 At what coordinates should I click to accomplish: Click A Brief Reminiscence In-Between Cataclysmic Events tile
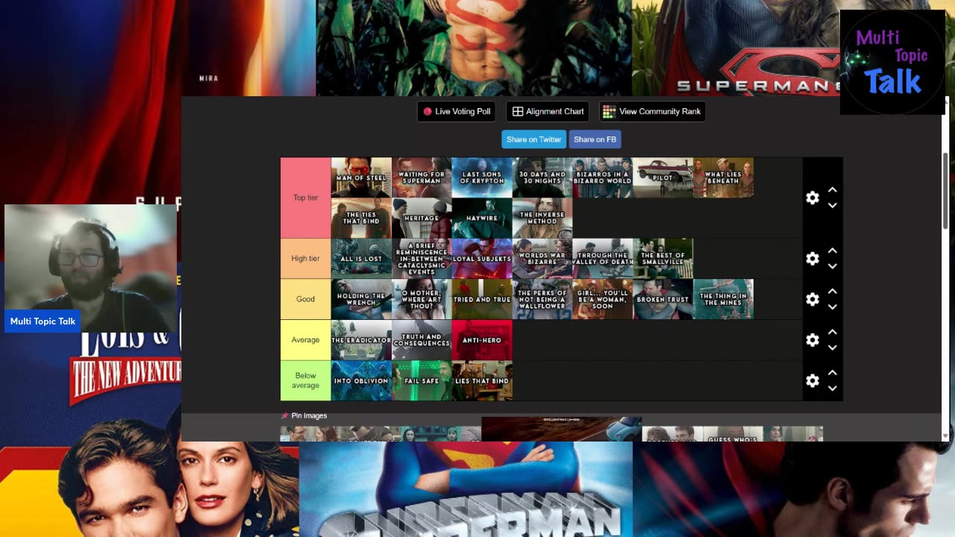(x=422, y=259)
